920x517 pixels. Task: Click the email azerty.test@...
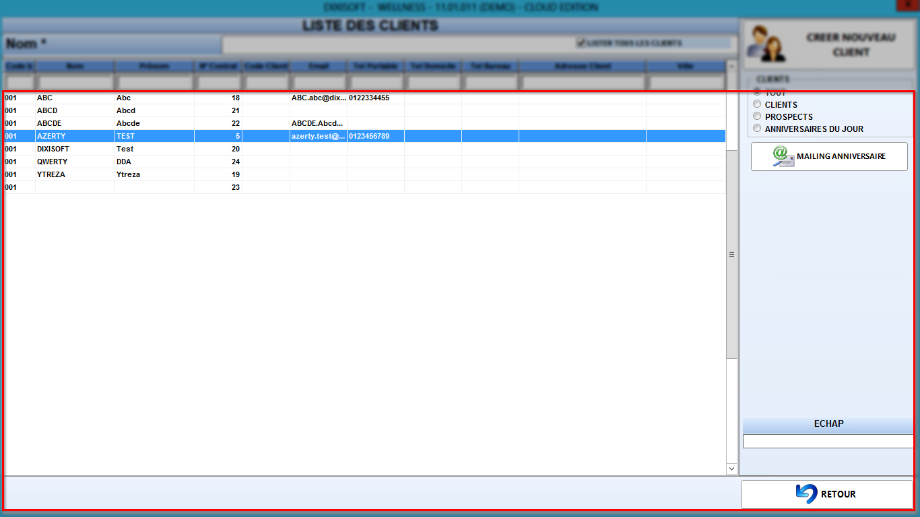319,136
